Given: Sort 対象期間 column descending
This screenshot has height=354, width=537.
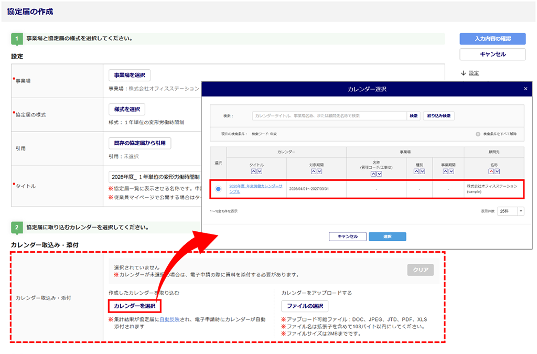Looking at the screenshot, I should tap(319, 171).
